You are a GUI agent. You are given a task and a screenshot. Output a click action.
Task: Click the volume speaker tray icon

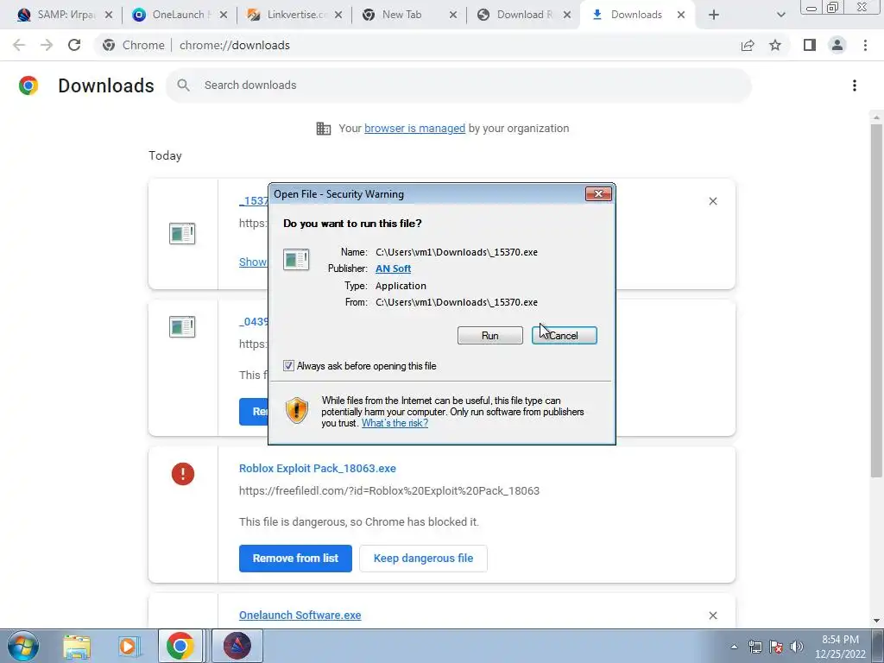point(796,647)
